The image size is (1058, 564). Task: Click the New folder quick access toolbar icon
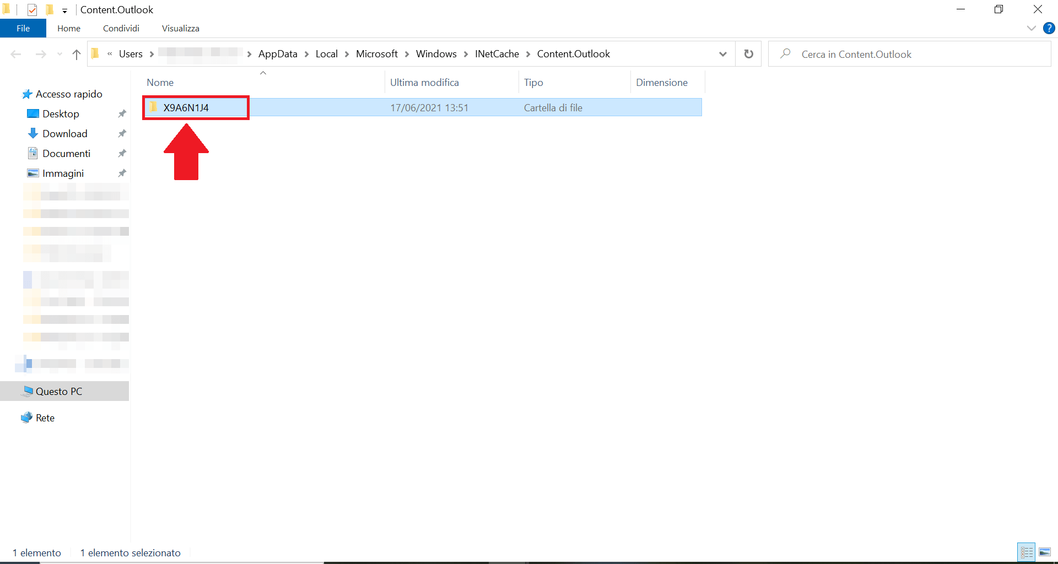coord(50,9)
